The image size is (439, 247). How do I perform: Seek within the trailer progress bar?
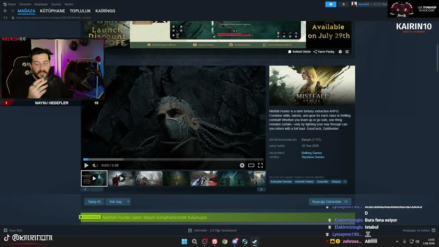(x=174, y=160)
